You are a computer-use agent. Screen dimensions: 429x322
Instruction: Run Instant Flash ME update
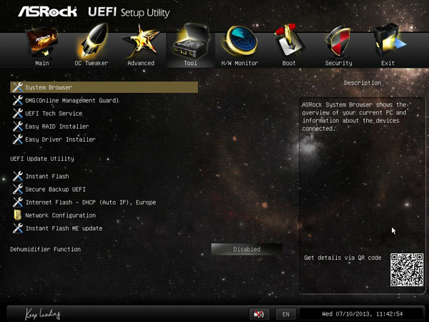click(x=64, y=228)
